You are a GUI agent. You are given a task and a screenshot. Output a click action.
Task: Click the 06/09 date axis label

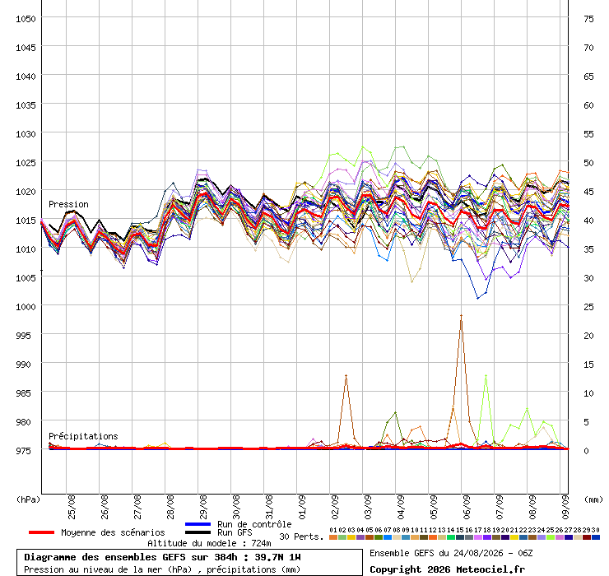(x=467, y=507)
